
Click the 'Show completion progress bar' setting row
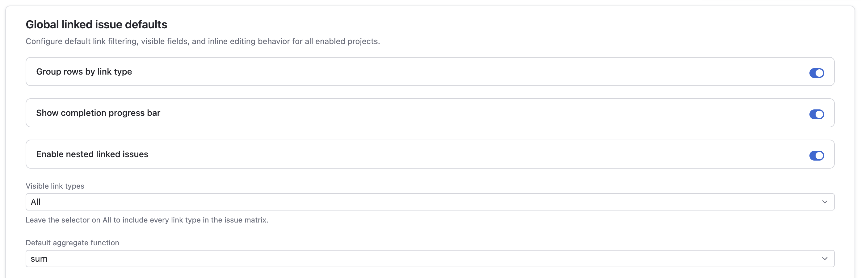tap(430, 113)
